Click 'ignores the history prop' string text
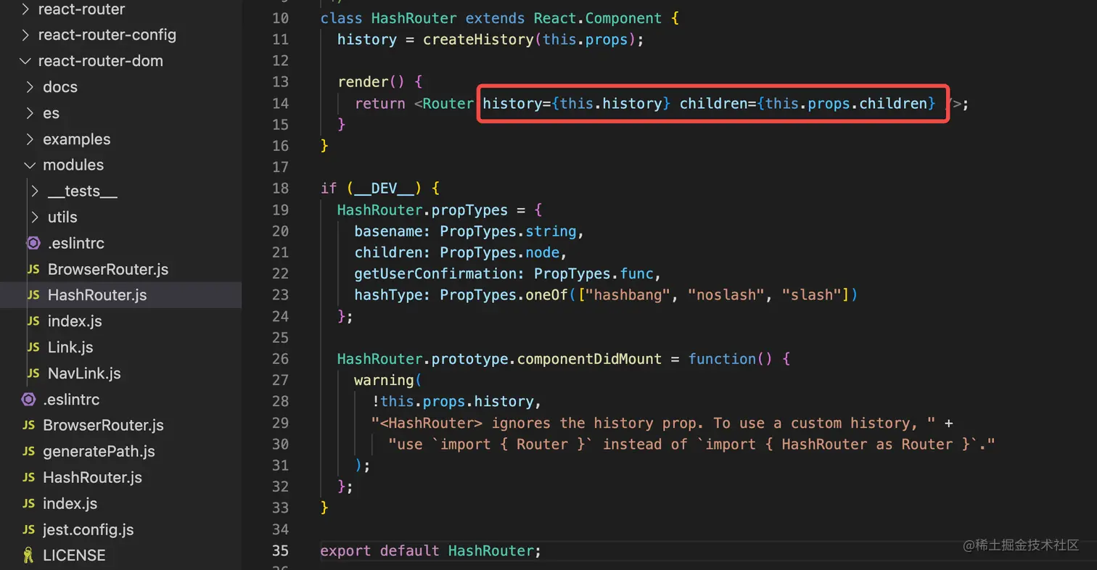Image resolution: width=1097 pixels, height=570 pixels. click(594, 423)
